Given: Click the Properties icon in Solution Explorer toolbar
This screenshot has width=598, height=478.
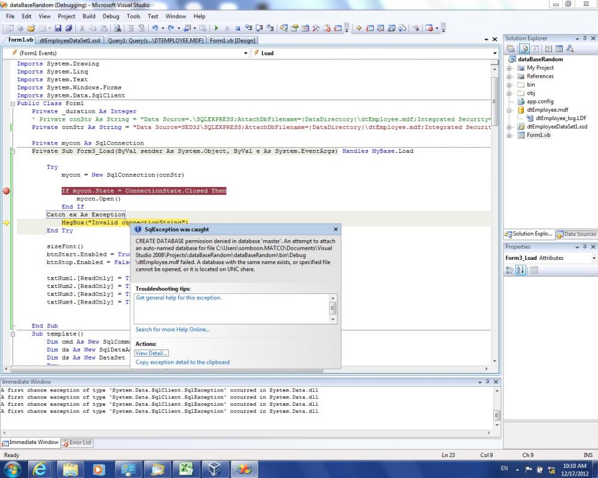Looking at the screenshot, I should 512,48.
